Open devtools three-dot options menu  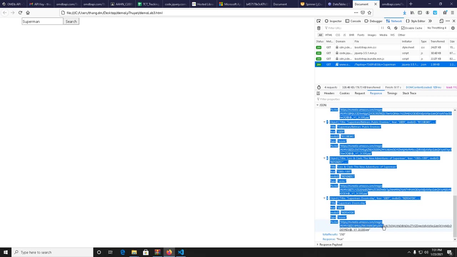(447, 21)
